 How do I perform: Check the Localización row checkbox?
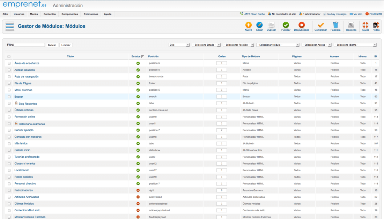coord(9,170)
